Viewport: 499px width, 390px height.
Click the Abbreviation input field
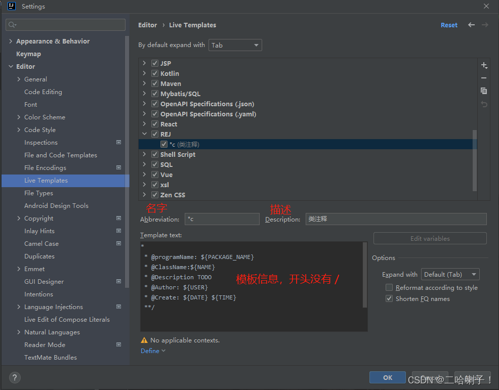[x=222, y=219]
